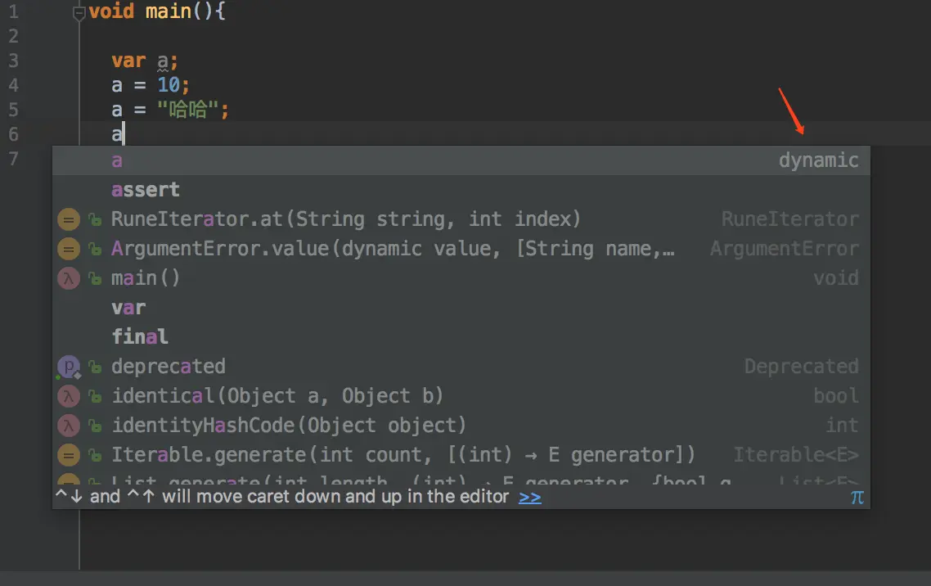
Task: Click line number 1 in gutter
Action: point(13,12)
